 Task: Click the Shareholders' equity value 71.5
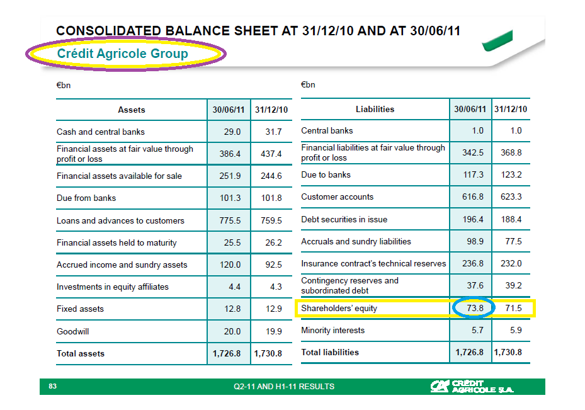pos(513,308)
